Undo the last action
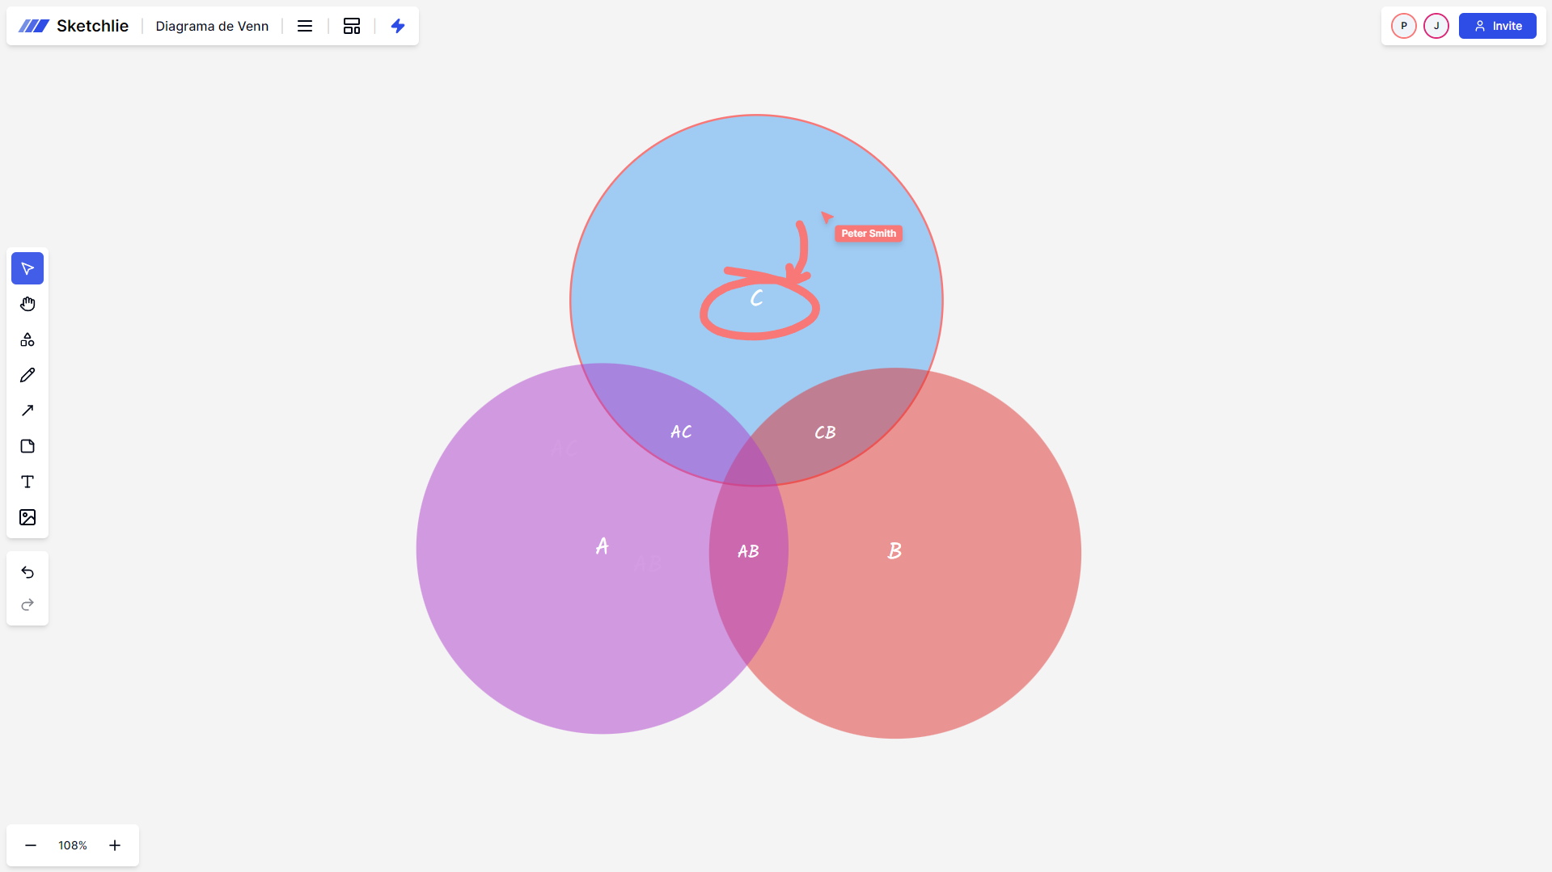 coord(27,571)
